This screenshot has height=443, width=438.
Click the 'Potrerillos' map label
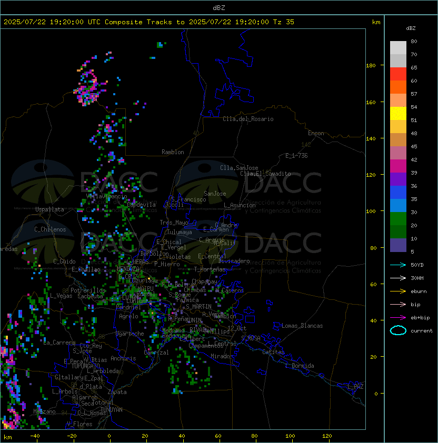pos(88,290)
